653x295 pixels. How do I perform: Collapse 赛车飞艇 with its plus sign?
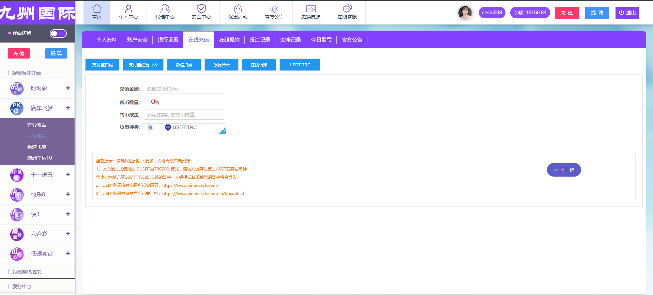pos(68,108)
